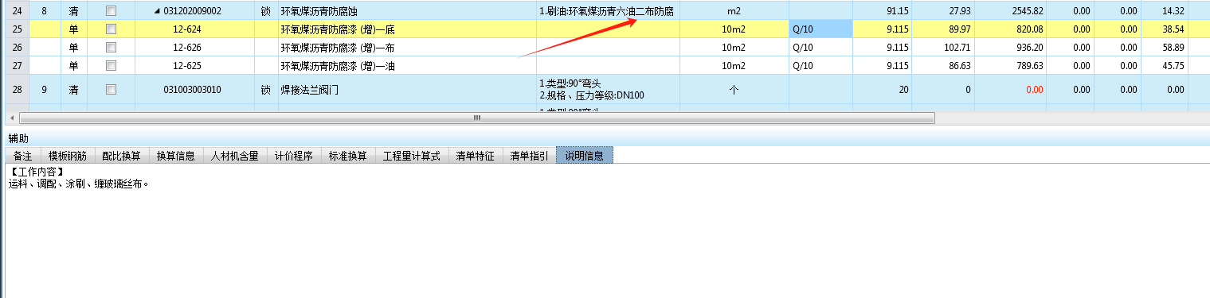Tick the checkbox for item 12-624
Viewport: 1210px width, 298px height.
(x=111, y=29)
